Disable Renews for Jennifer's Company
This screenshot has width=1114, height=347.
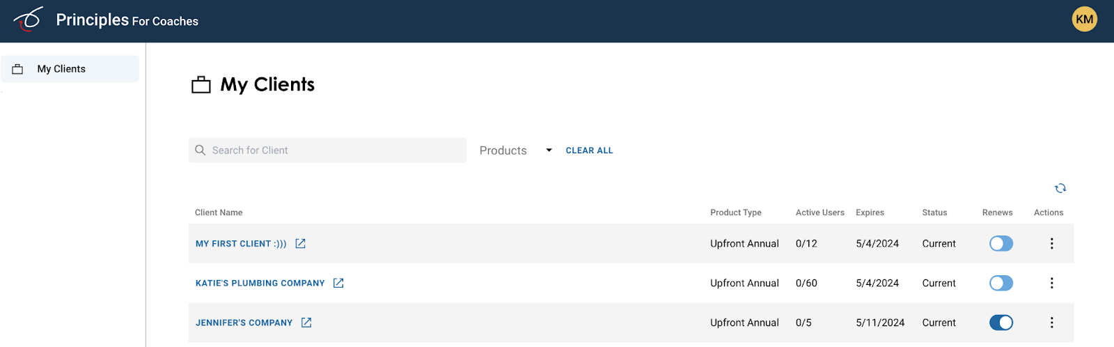[x=1001, y=323]
